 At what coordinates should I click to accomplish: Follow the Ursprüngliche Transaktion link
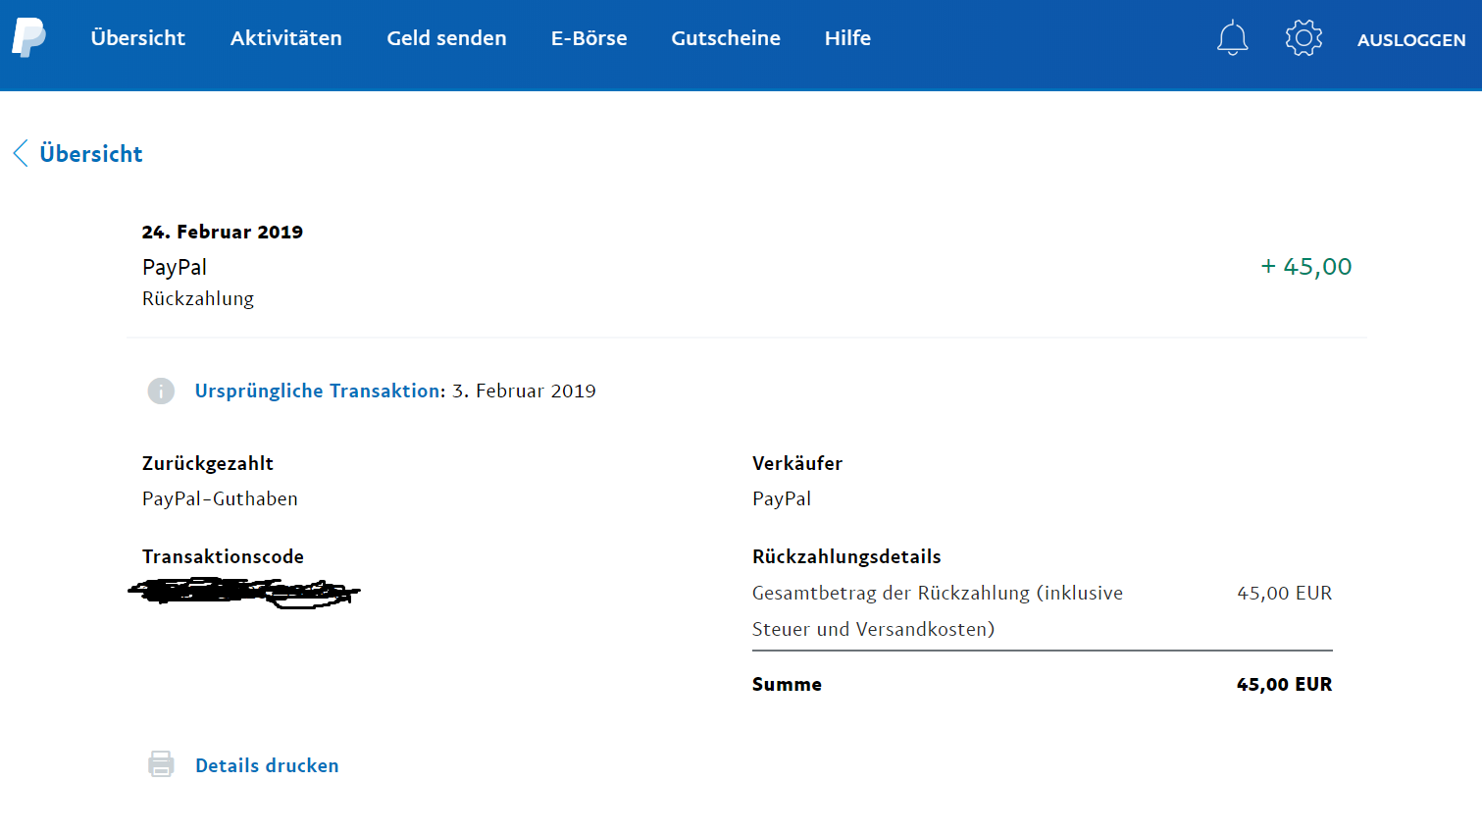[320, 391]
